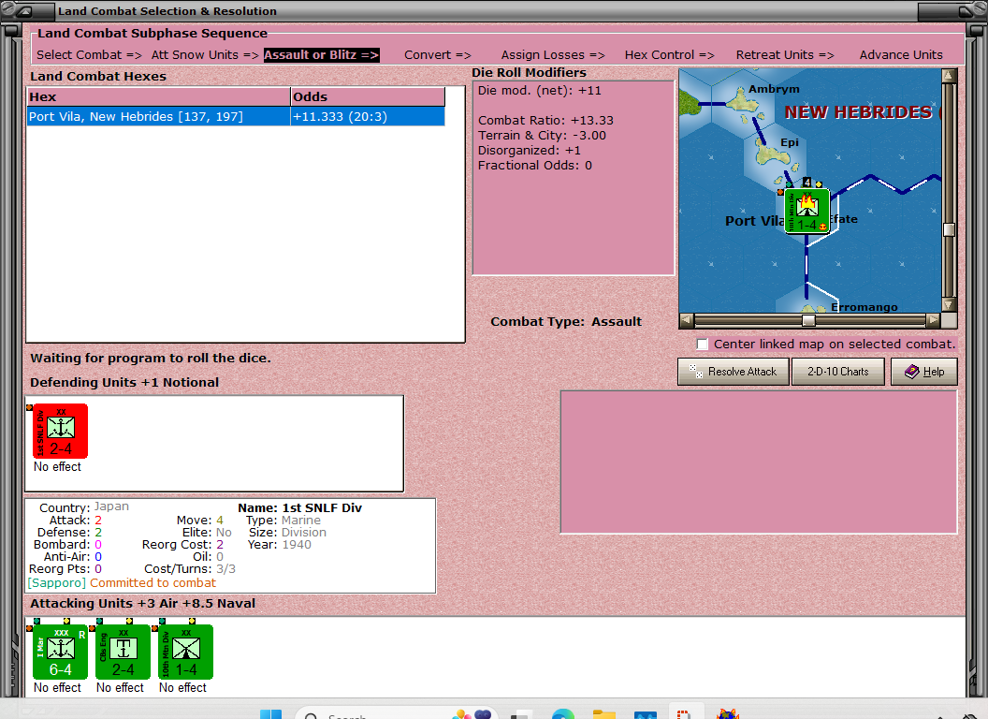Click the map horizontal scrollbar right arrow

point(933,320)
